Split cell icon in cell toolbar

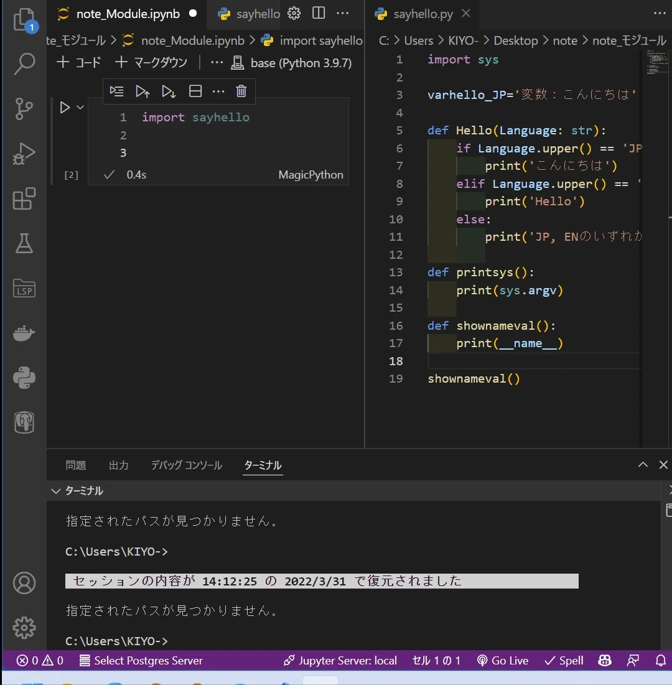(195, 91)
